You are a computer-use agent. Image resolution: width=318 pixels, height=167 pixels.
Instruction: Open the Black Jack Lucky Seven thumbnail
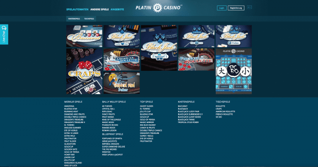196,36
